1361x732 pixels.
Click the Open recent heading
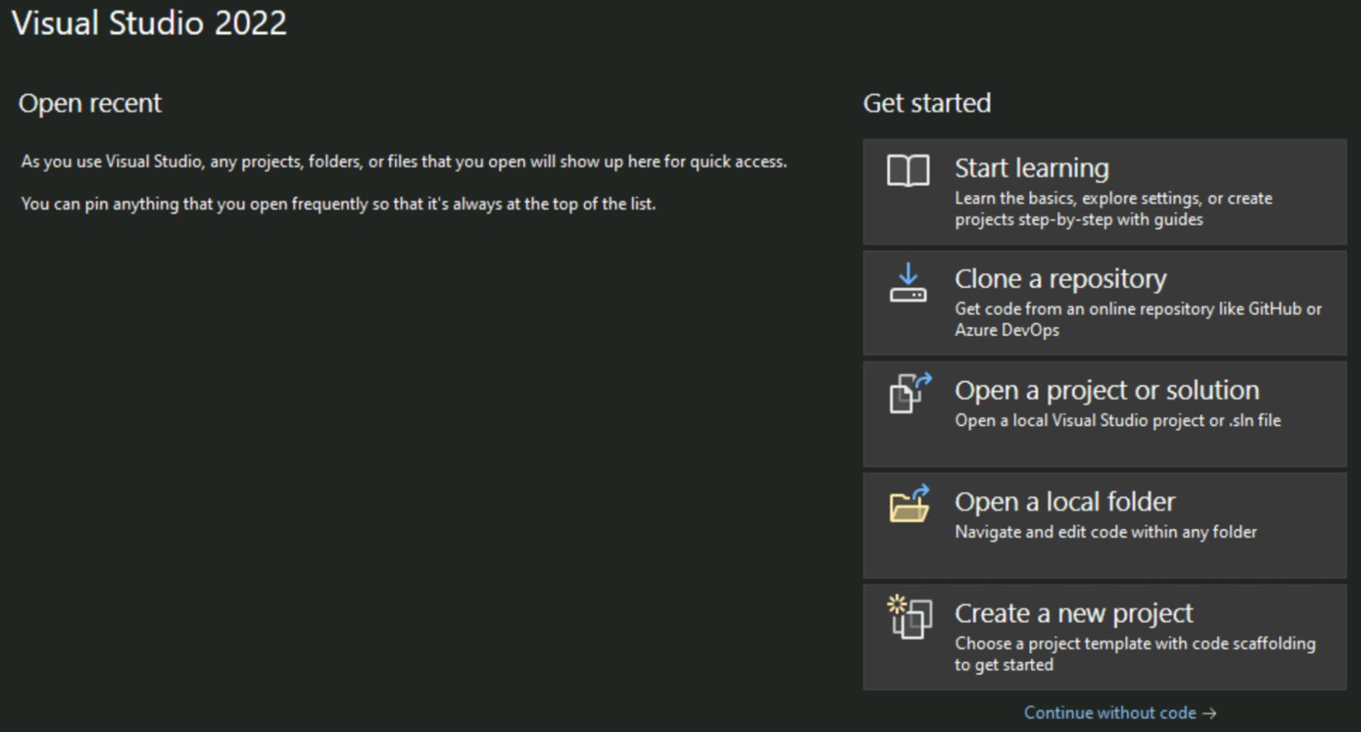click(x=90, y=103)
